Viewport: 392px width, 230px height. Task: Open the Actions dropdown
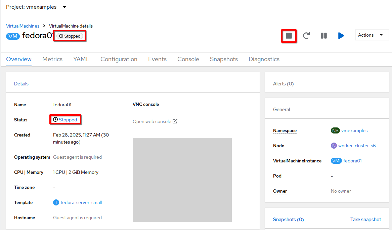[x=372, y=35]
